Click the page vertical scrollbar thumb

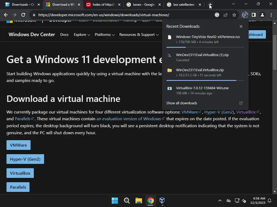(274, 53)
